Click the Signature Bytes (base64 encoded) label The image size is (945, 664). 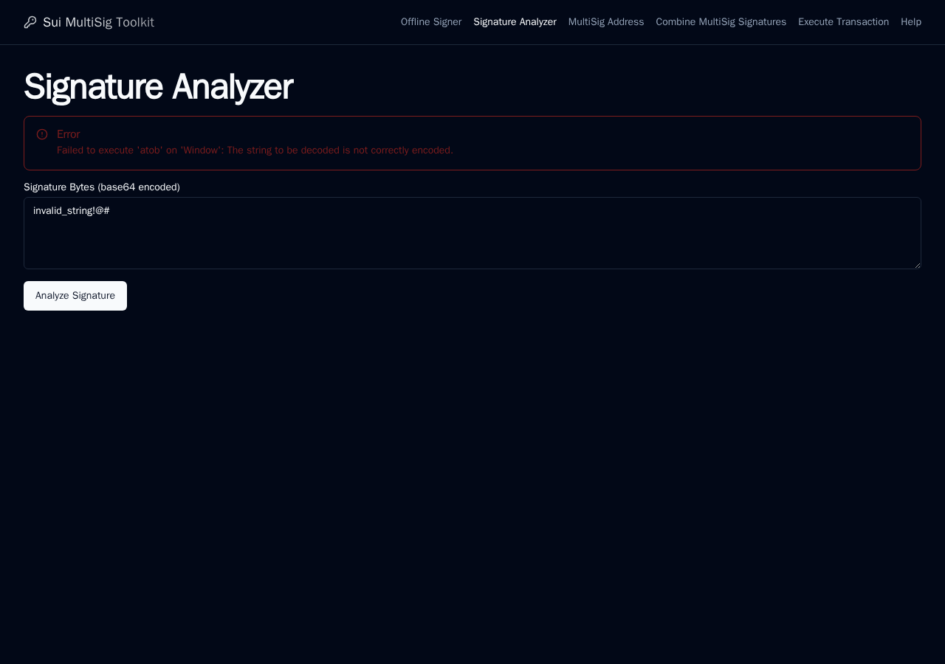102,187
